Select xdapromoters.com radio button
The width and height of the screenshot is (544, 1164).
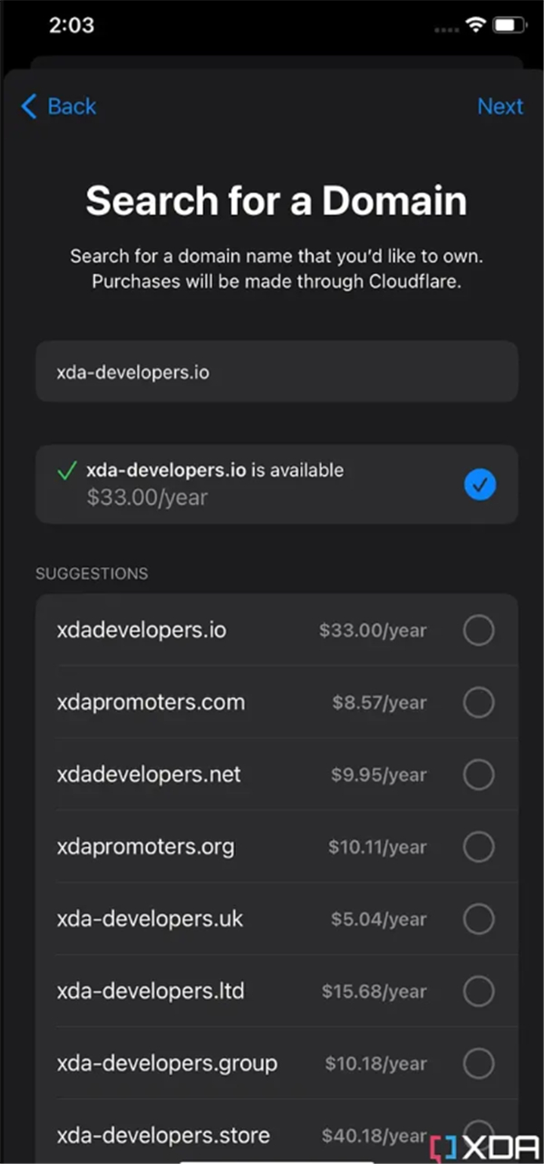click(479, 702)
